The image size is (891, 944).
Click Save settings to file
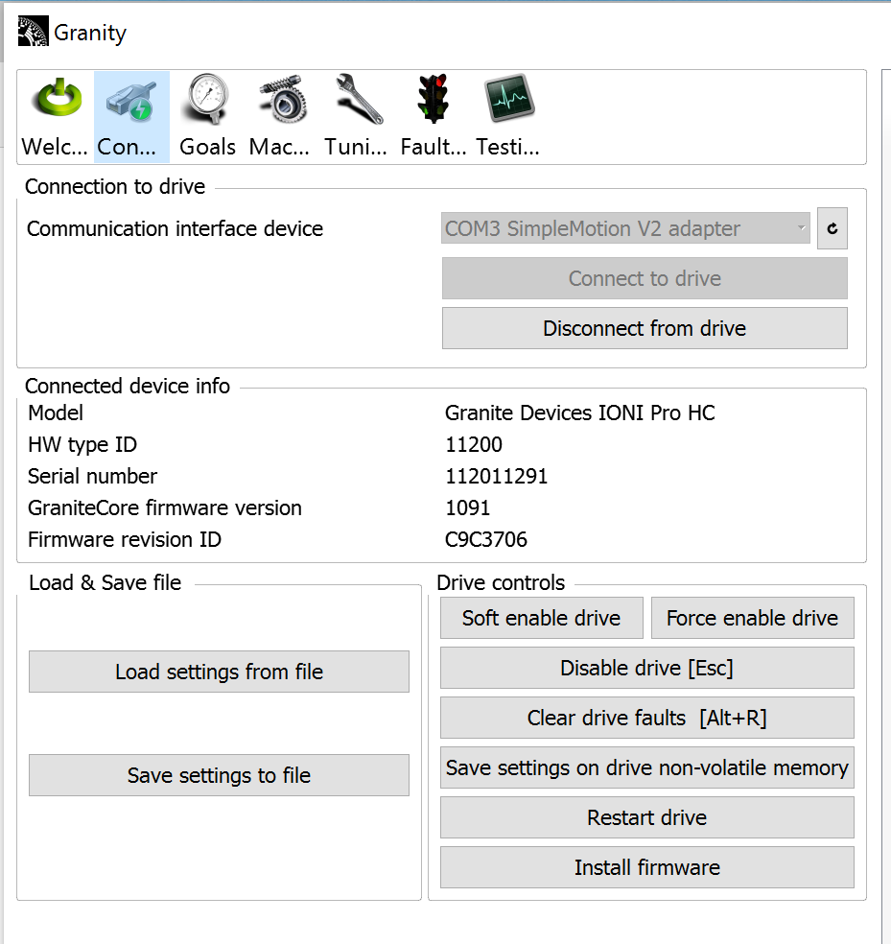coord(219,775)
